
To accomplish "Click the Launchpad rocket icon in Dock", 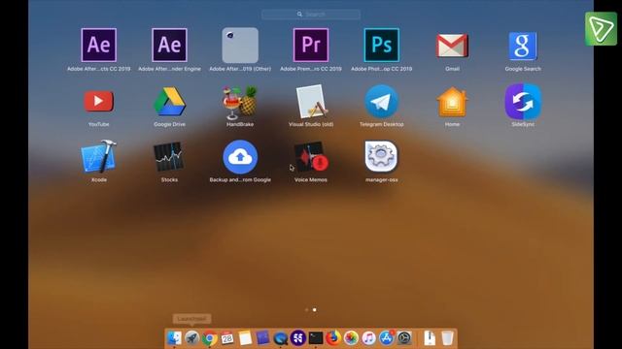I will pos(192,338).
